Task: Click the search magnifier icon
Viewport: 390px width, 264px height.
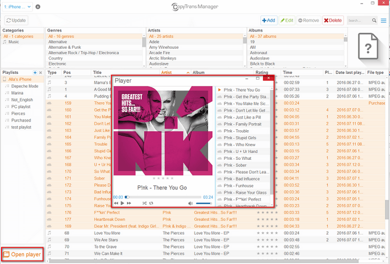Action: [x=374, y=21]
